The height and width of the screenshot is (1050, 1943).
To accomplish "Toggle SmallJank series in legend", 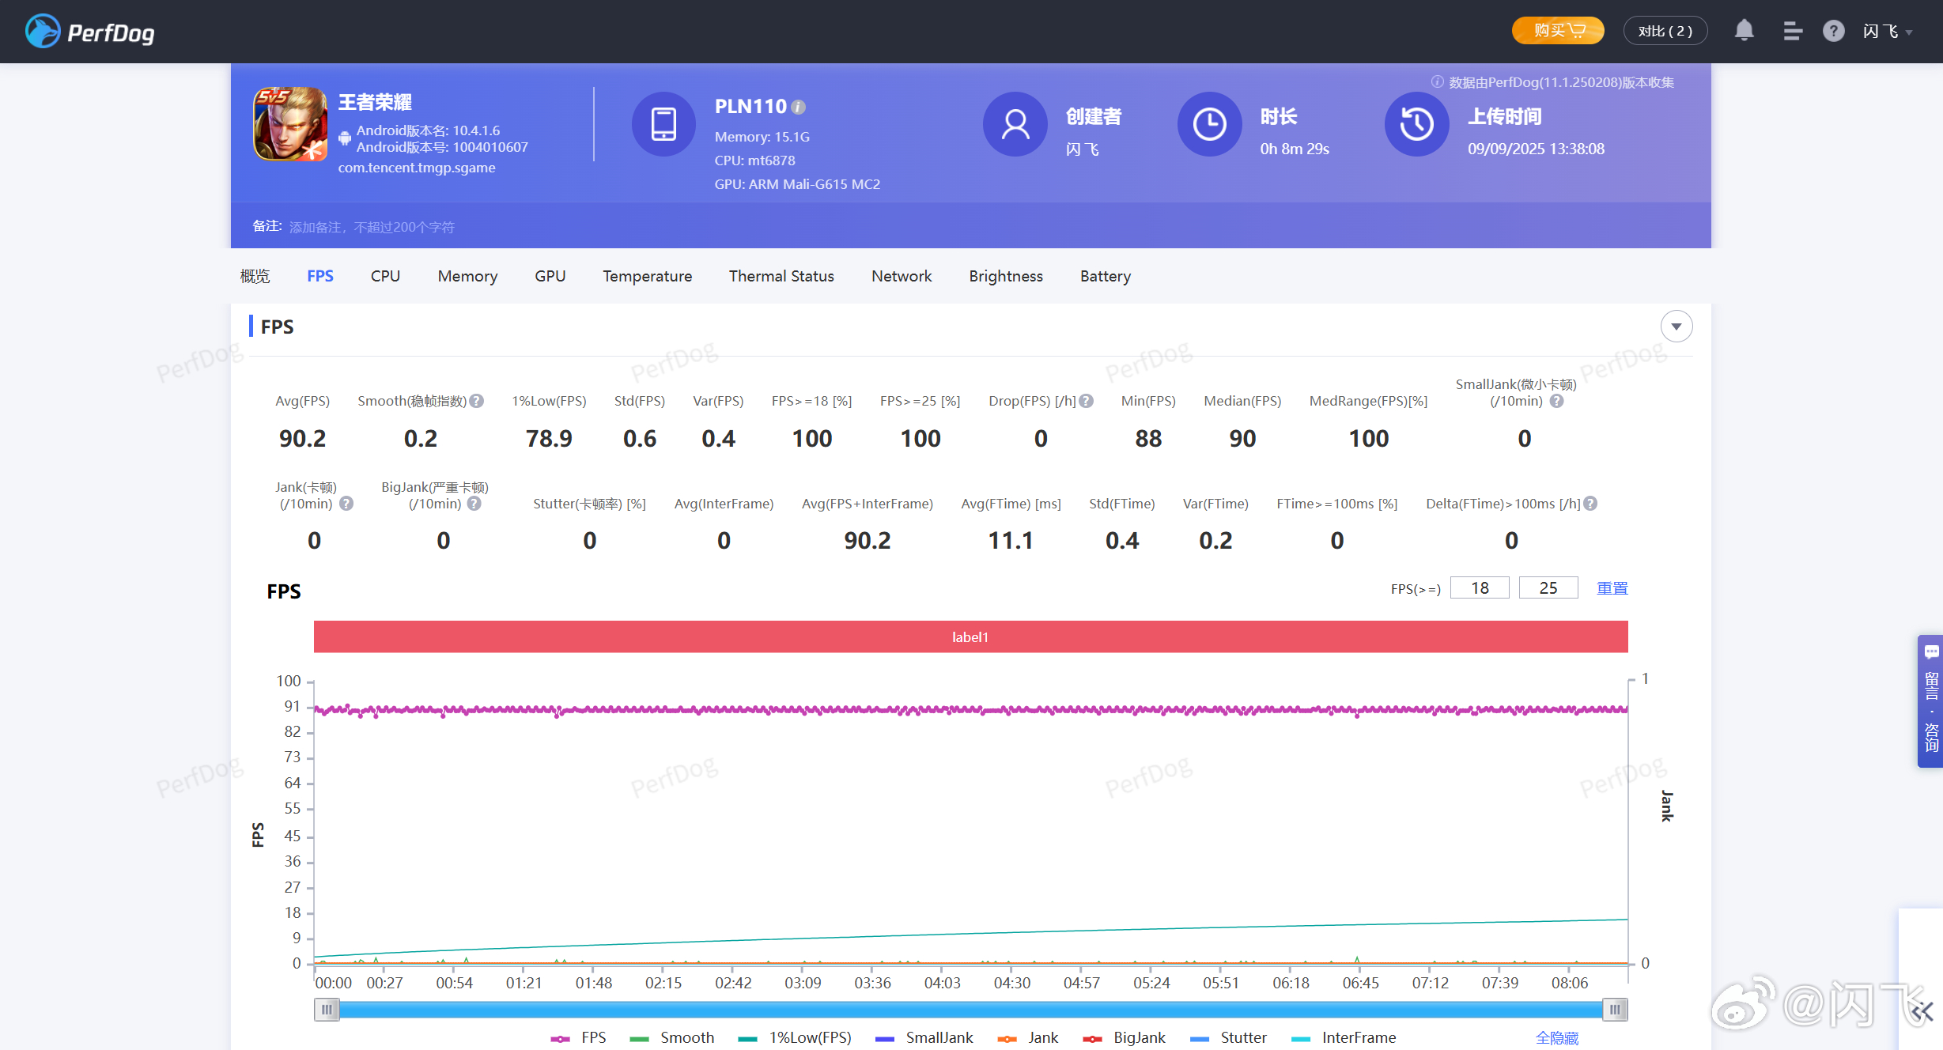I will click(x=924, y=1037).
